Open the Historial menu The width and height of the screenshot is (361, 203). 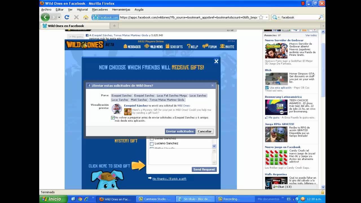point(82,10)
